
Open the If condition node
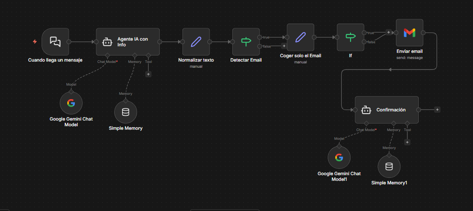click(350, 38)
